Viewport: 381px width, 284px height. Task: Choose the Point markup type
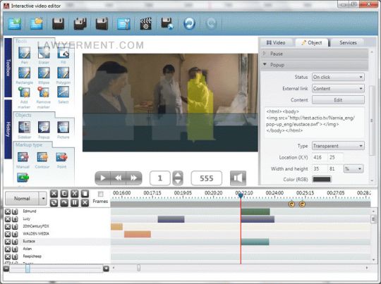[x=61, y=157]
